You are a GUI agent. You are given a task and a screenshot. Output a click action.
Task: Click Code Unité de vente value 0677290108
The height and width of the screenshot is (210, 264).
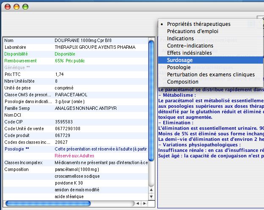(x=68, y=129)
